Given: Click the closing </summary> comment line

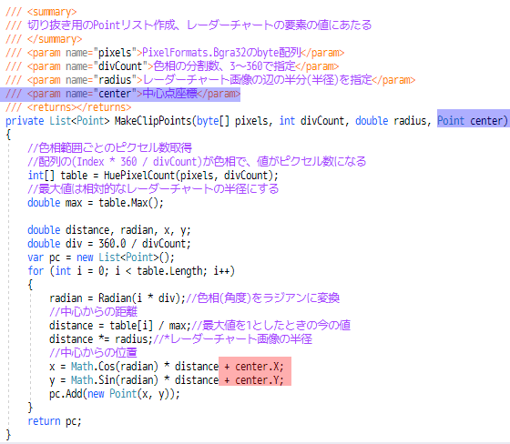Looking at the screenshot, I should [44, 39].
